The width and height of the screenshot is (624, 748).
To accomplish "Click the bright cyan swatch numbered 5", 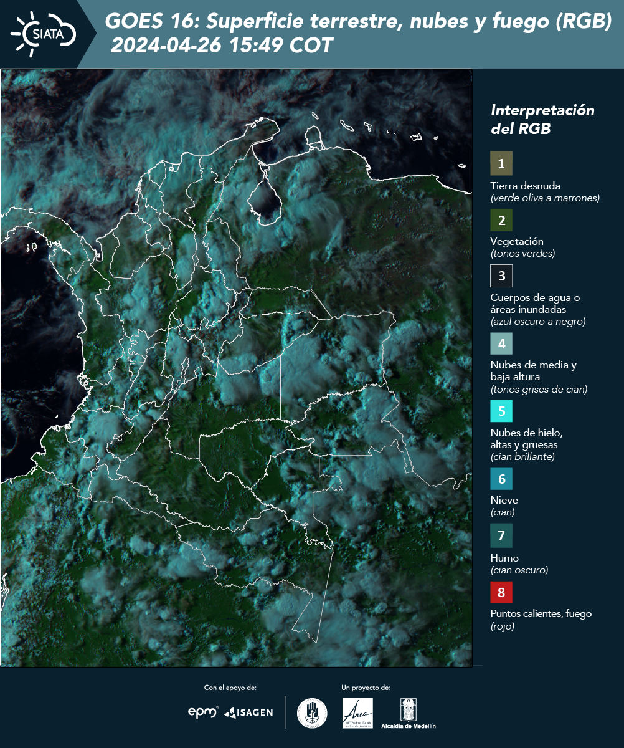I will coord(501,411).
